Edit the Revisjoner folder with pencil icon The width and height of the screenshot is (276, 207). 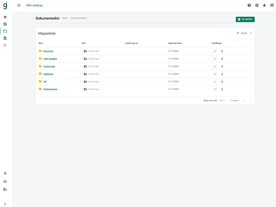[215, 51]
